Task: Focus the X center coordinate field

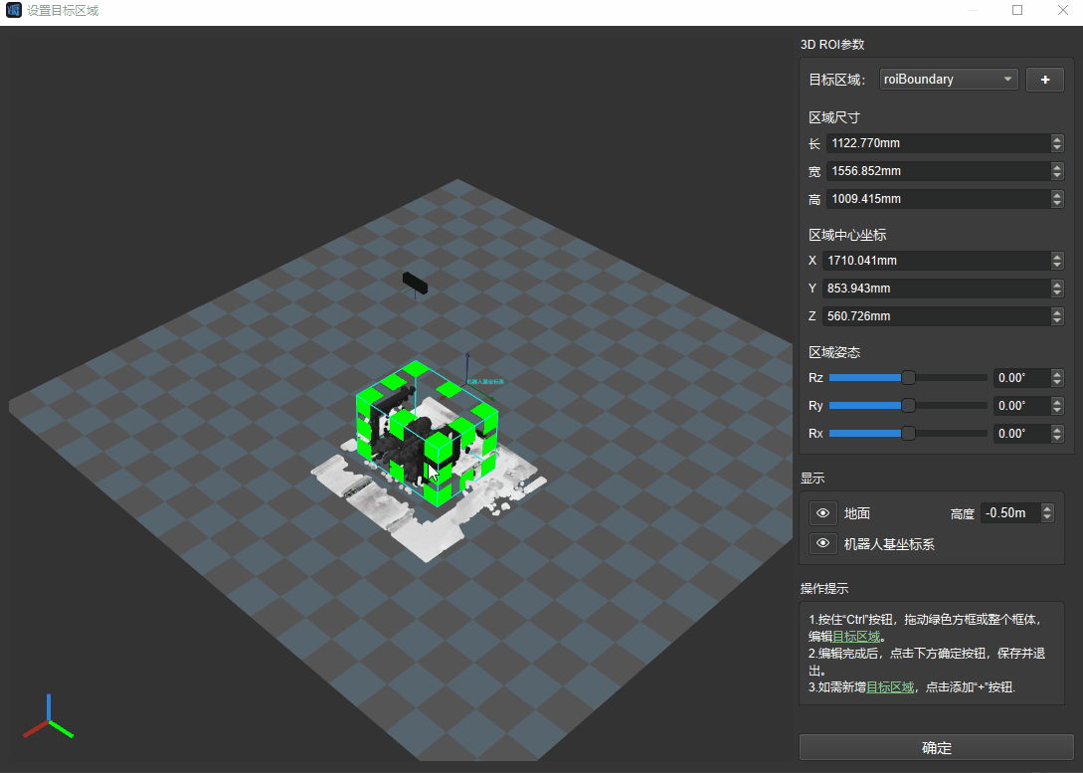Action: tap(935, 261)
